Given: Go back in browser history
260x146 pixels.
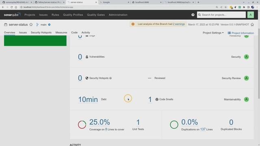Looking at the screenshot, I should (3, 7).
